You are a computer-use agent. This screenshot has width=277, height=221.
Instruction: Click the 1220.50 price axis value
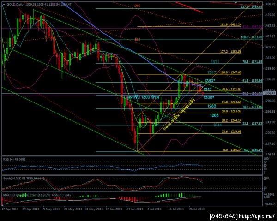pyautogui.click(x=270, y=133)
